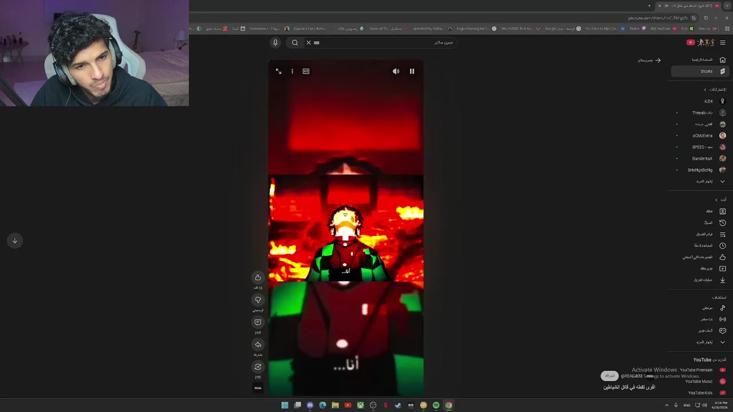Open your channel in sidebar
The height and width of the screenshot is (412, 733).
pos(702,211)
